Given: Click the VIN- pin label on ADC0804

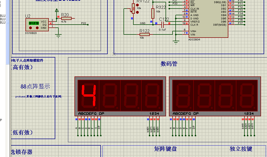Looking at the screenshot, I should pyautogui.click(x=193, y=34).
